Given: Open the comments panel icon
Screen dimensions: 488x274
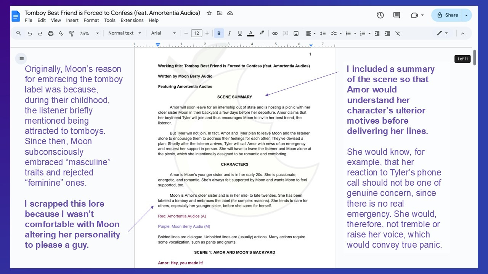Looking at the screenshot, I should click(396, 15).
